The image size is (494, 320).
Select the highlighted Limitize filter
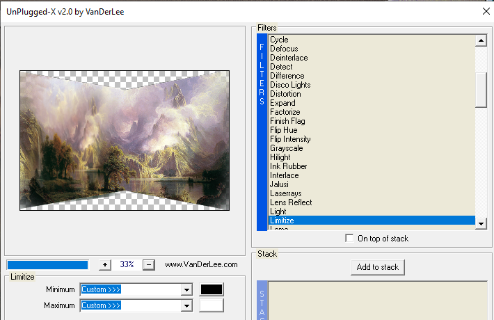coord(372,221)
